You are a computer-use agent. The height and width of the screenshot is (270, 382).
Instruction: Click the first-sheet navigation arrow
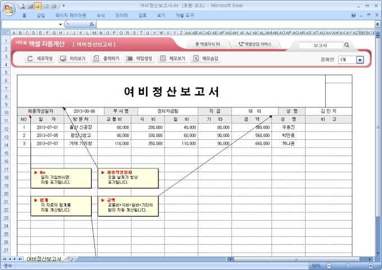[4, 259]
